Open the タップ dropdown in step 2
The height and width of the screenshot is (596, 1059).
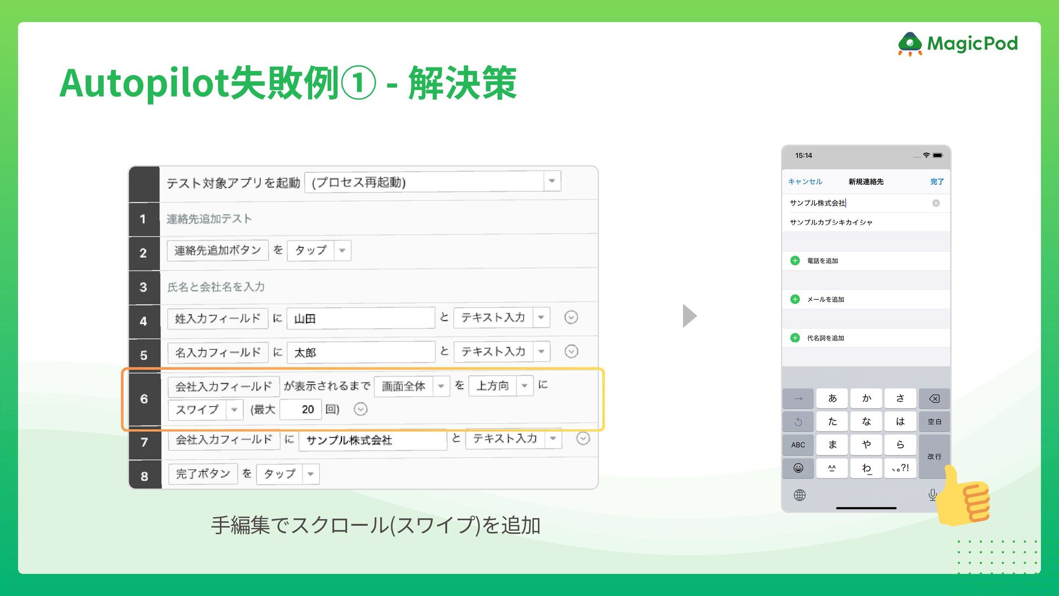click(342, 251)
